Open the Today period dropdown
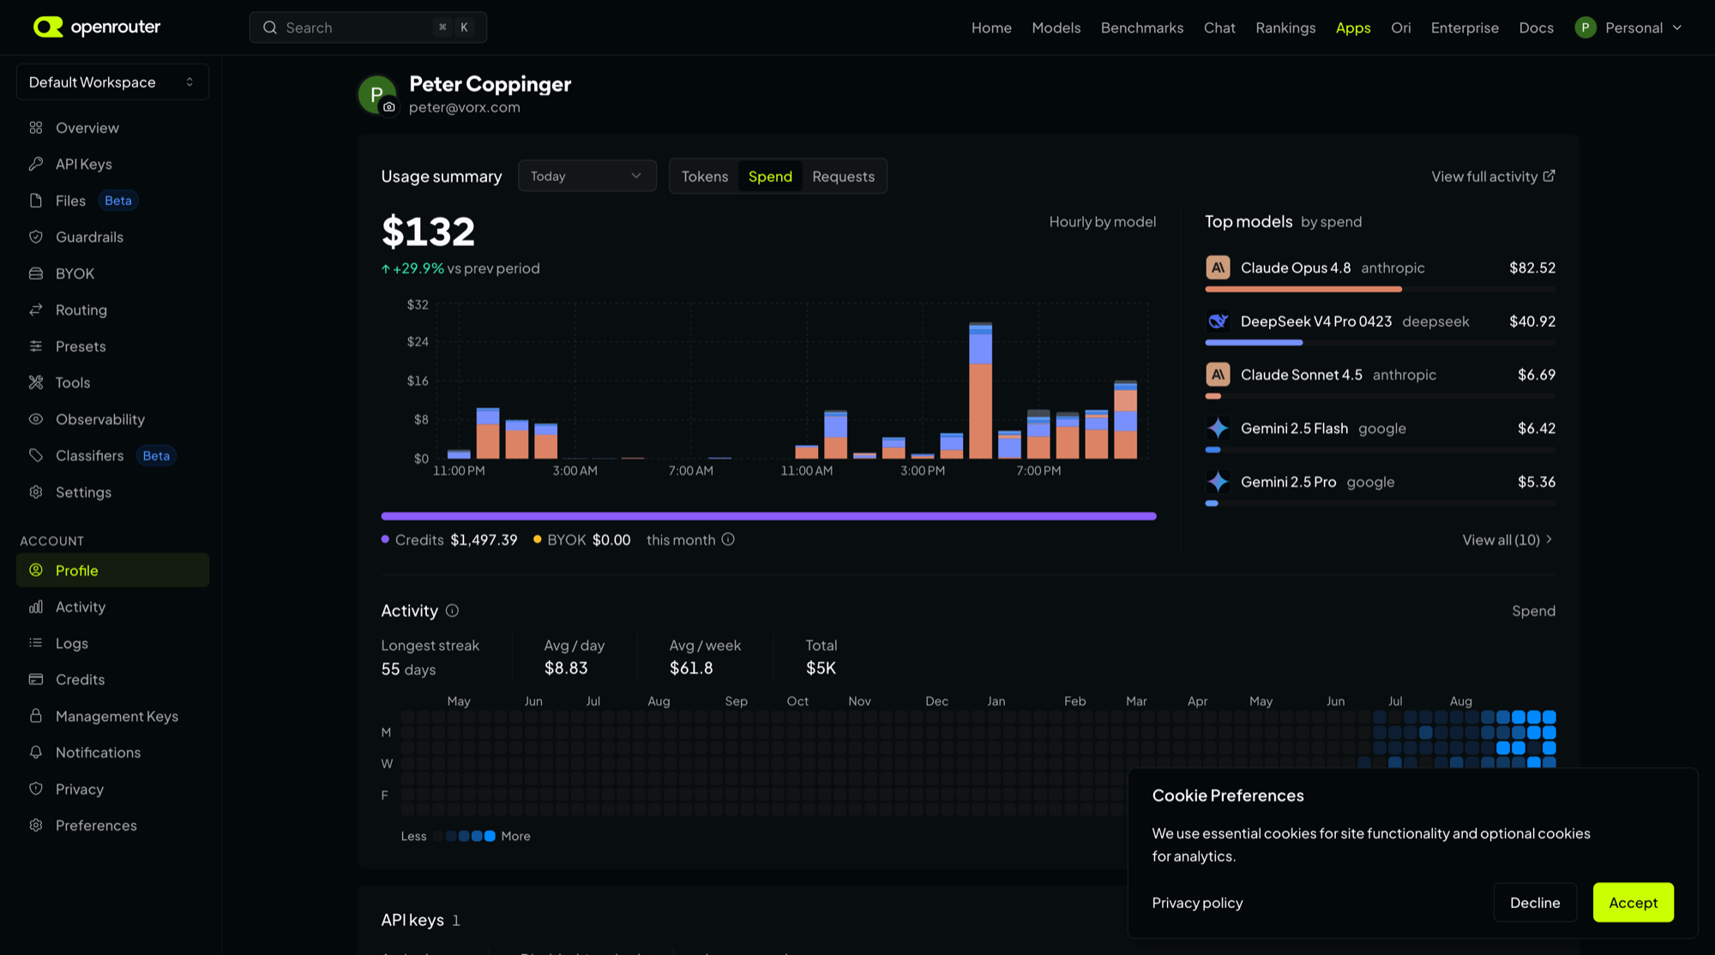 (x=587, y=176)
